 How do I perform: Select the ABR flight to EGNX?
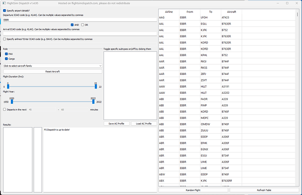pos(227,149)
